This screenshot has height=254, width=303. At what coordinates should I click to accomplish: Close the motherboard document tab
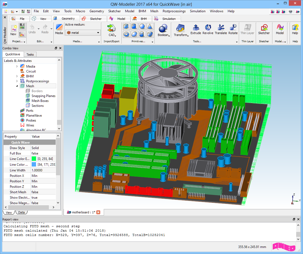coord(98,212)
